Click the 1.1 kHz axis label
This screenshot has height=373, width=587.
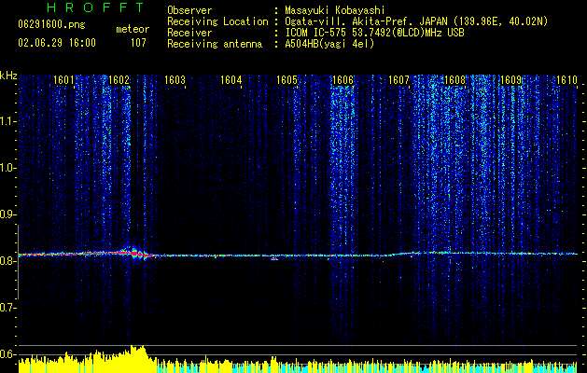(8, 121)
